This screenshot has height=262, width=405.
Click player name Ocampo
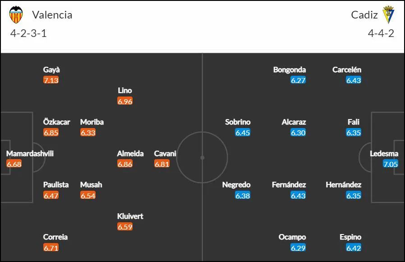[292, 237]
